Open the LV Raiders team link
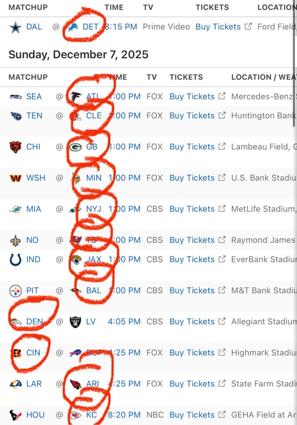 coord(91,322)
